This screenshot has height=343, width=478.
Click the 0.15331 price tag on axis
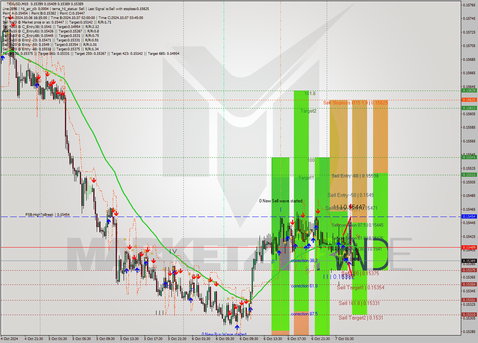(x=469, y=300)
